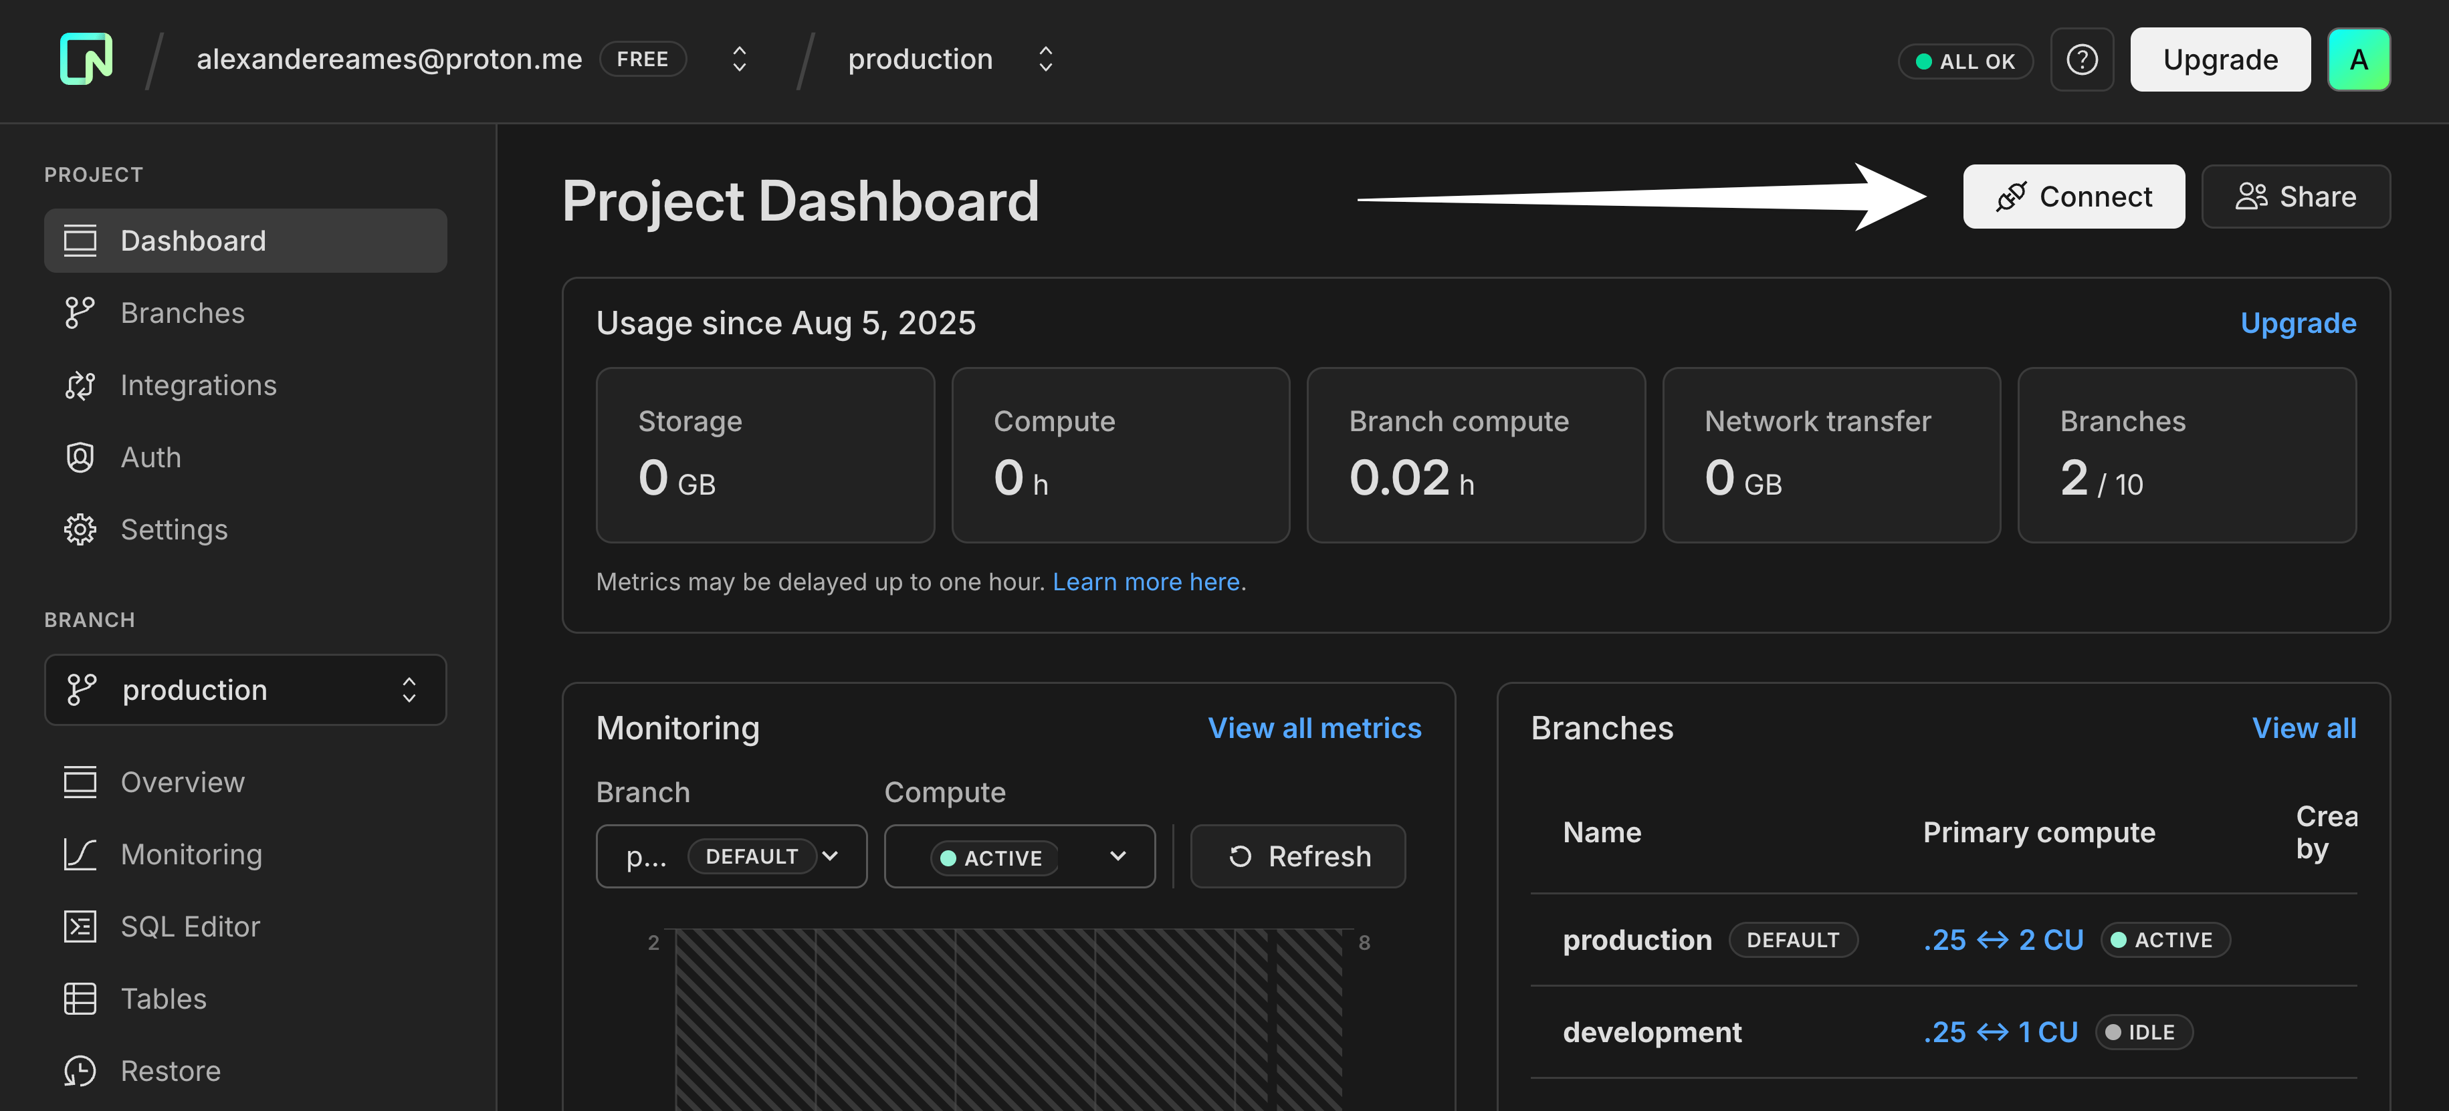Click the Settings gear icon

click(80, 529)
